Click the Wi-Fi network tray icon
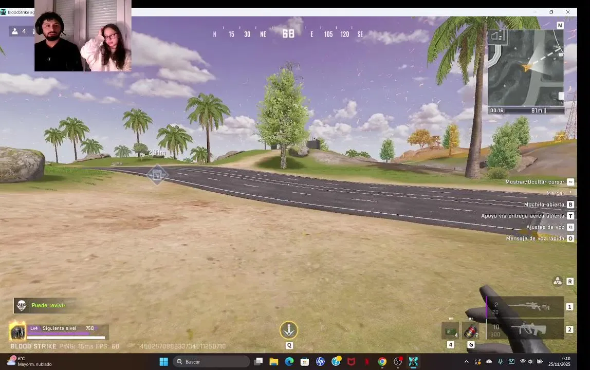Viewport: 590px width, 370px height. (x=523, y=362)
